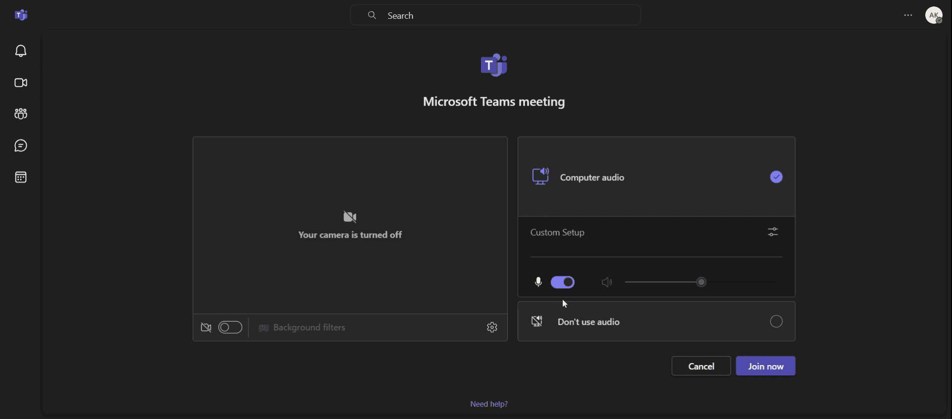Click the speaker volume icon
Image resolution: width=952 pixels, height=419 pixels.
pos(607,282)
